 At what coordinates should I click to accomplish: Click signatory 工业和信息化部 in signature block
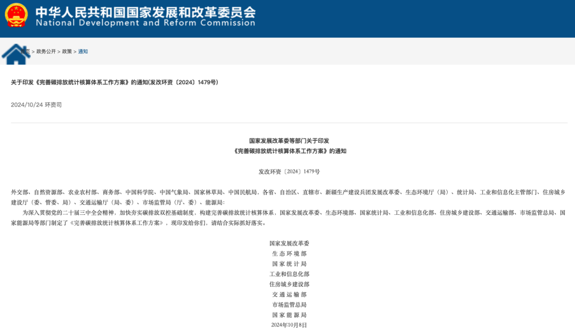(289, 274)
